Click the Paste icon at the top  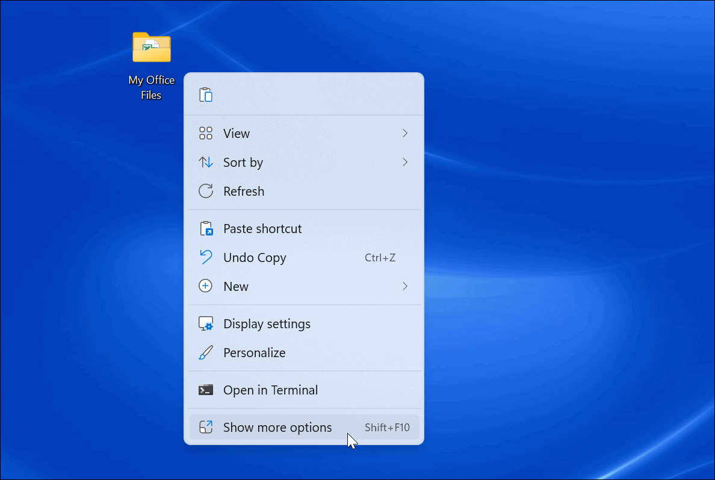point(205,95)
